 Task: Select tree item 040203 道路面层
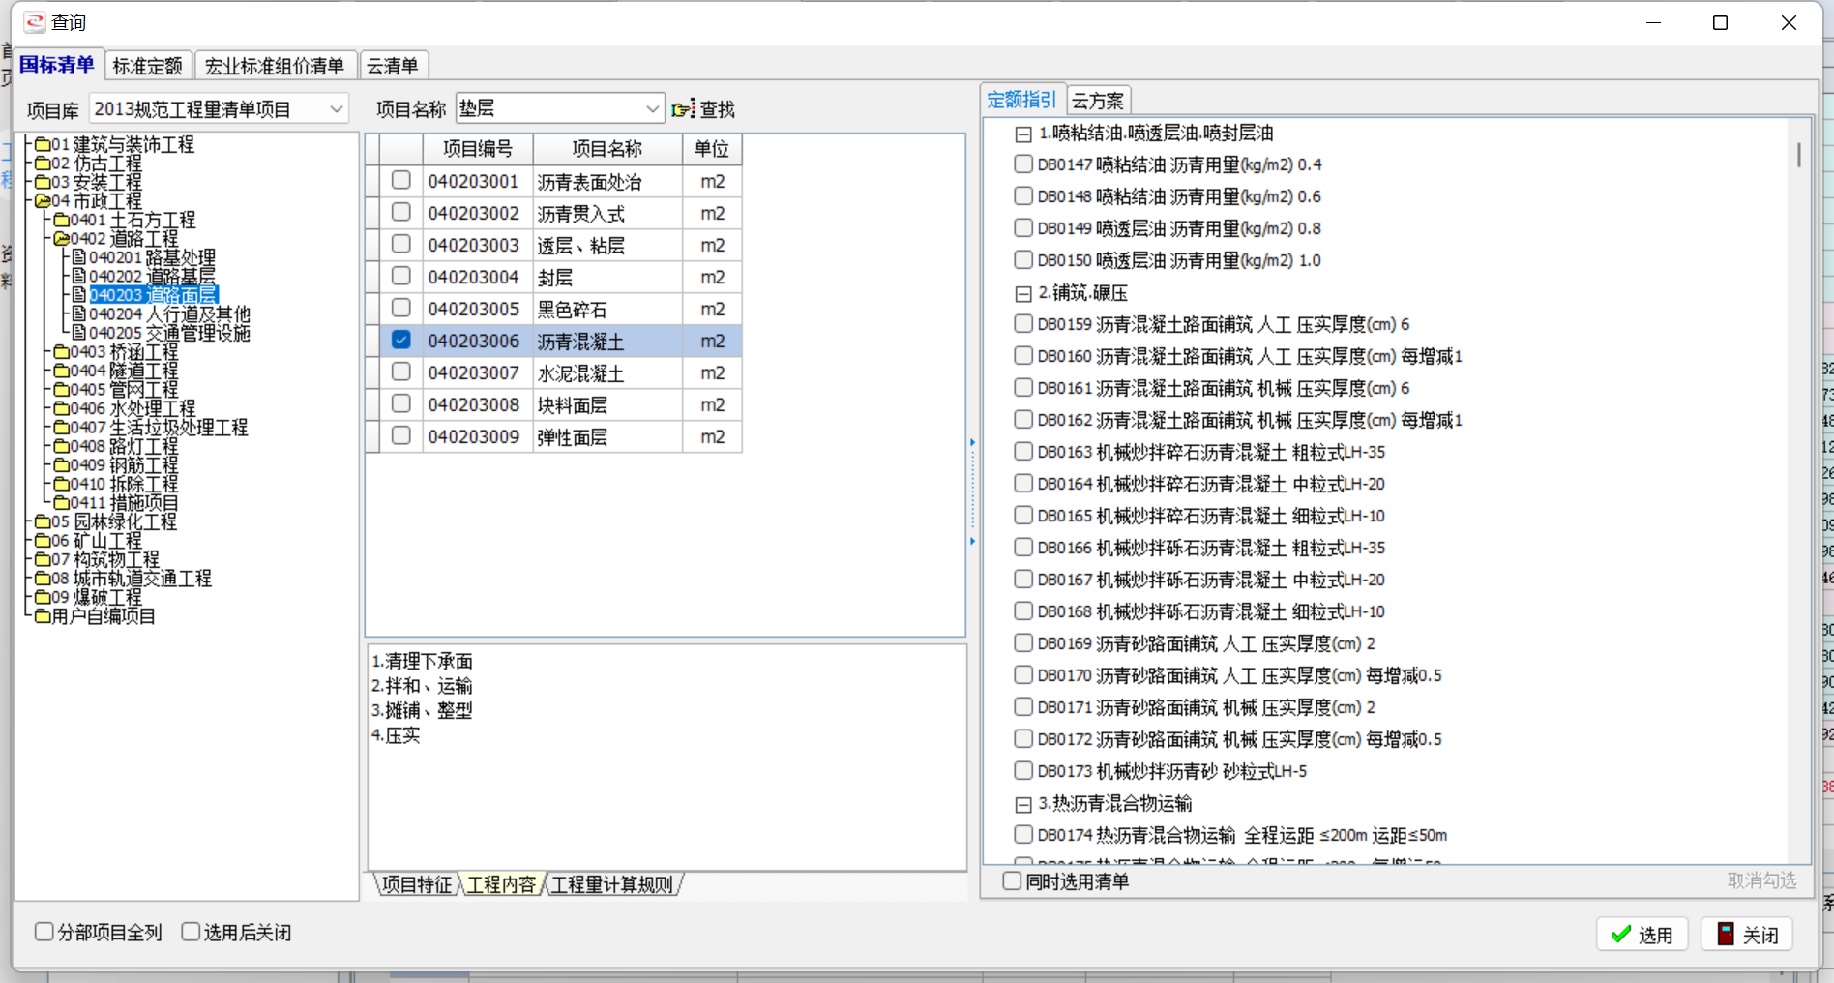[153, 295]
